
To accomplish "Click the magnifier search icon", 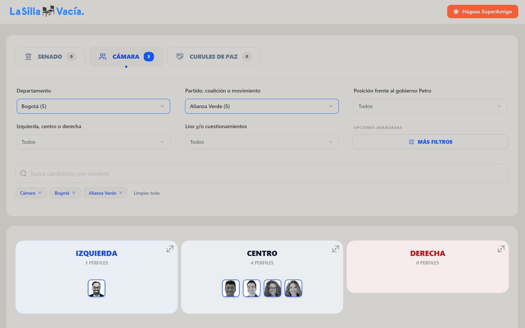I will (24, 173).
